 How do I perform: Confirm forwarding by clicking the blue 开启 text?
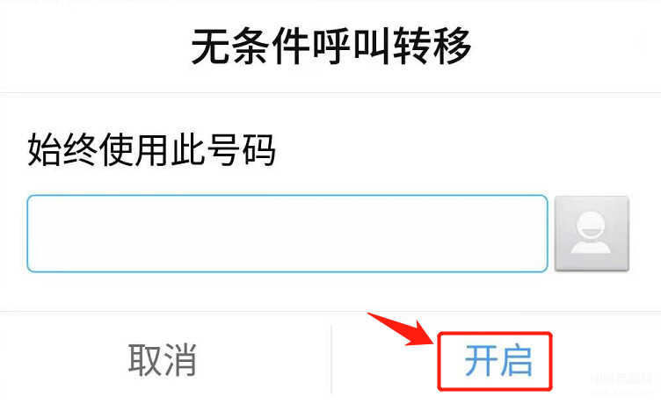pyautogui.click(x=498, y=361)
